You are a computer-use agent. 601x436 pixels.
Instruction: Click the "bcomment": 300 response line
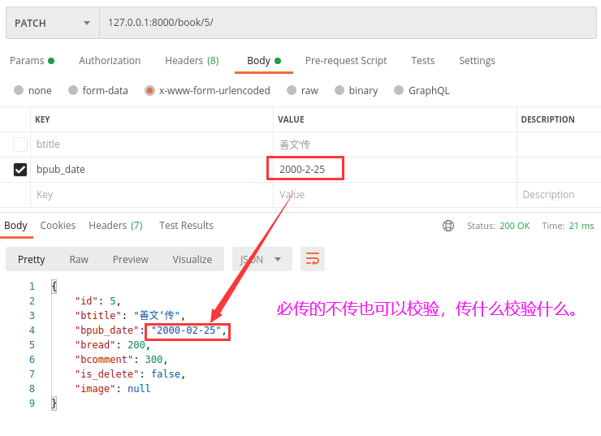[122, 360]
